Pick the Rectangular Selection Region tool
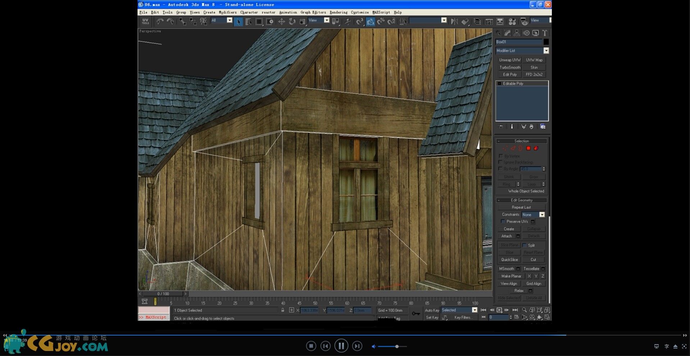690x356 pixels. pyautogui.click(x=259, y=22)
